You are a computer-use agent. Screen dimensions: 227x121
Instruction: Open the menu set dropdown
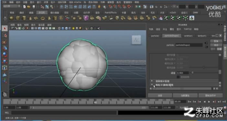pos(12,6)
